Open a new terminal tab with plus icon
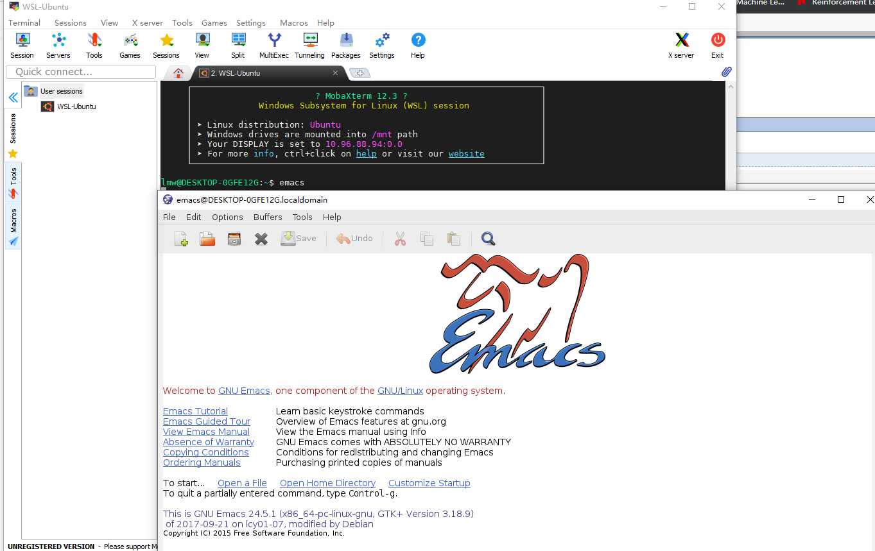This screenshot has width=875, height=551. pyautogui.click(x=360, y=73)
